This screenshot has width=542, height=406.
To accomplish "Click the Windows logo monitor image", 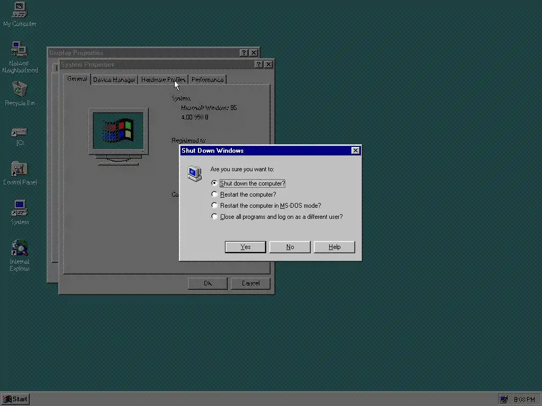I will point(119,137).
